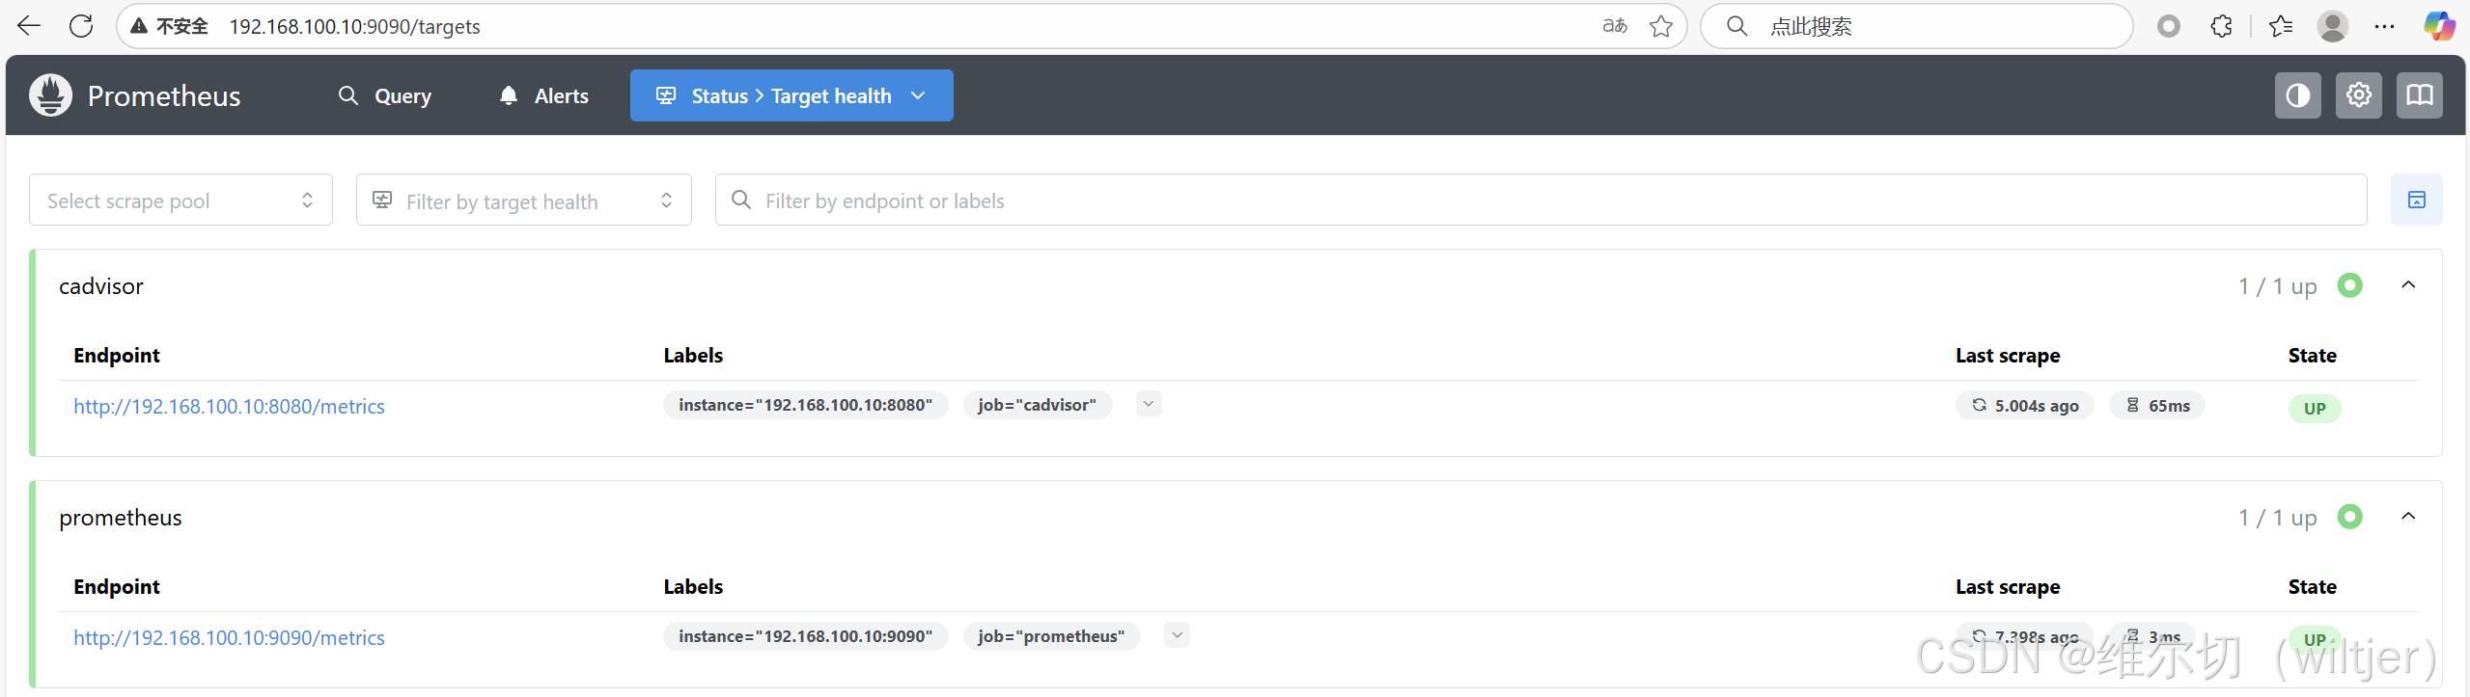2470x697 pixels.
Task: Open the Copilot sidebar icon
Action: tap(2439, 26)
